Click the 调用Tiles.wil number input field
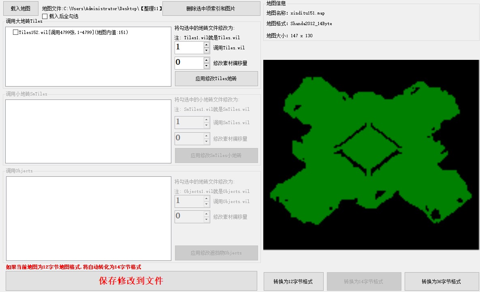This screenshot has height=292, width=480. [x=189, y=48]
